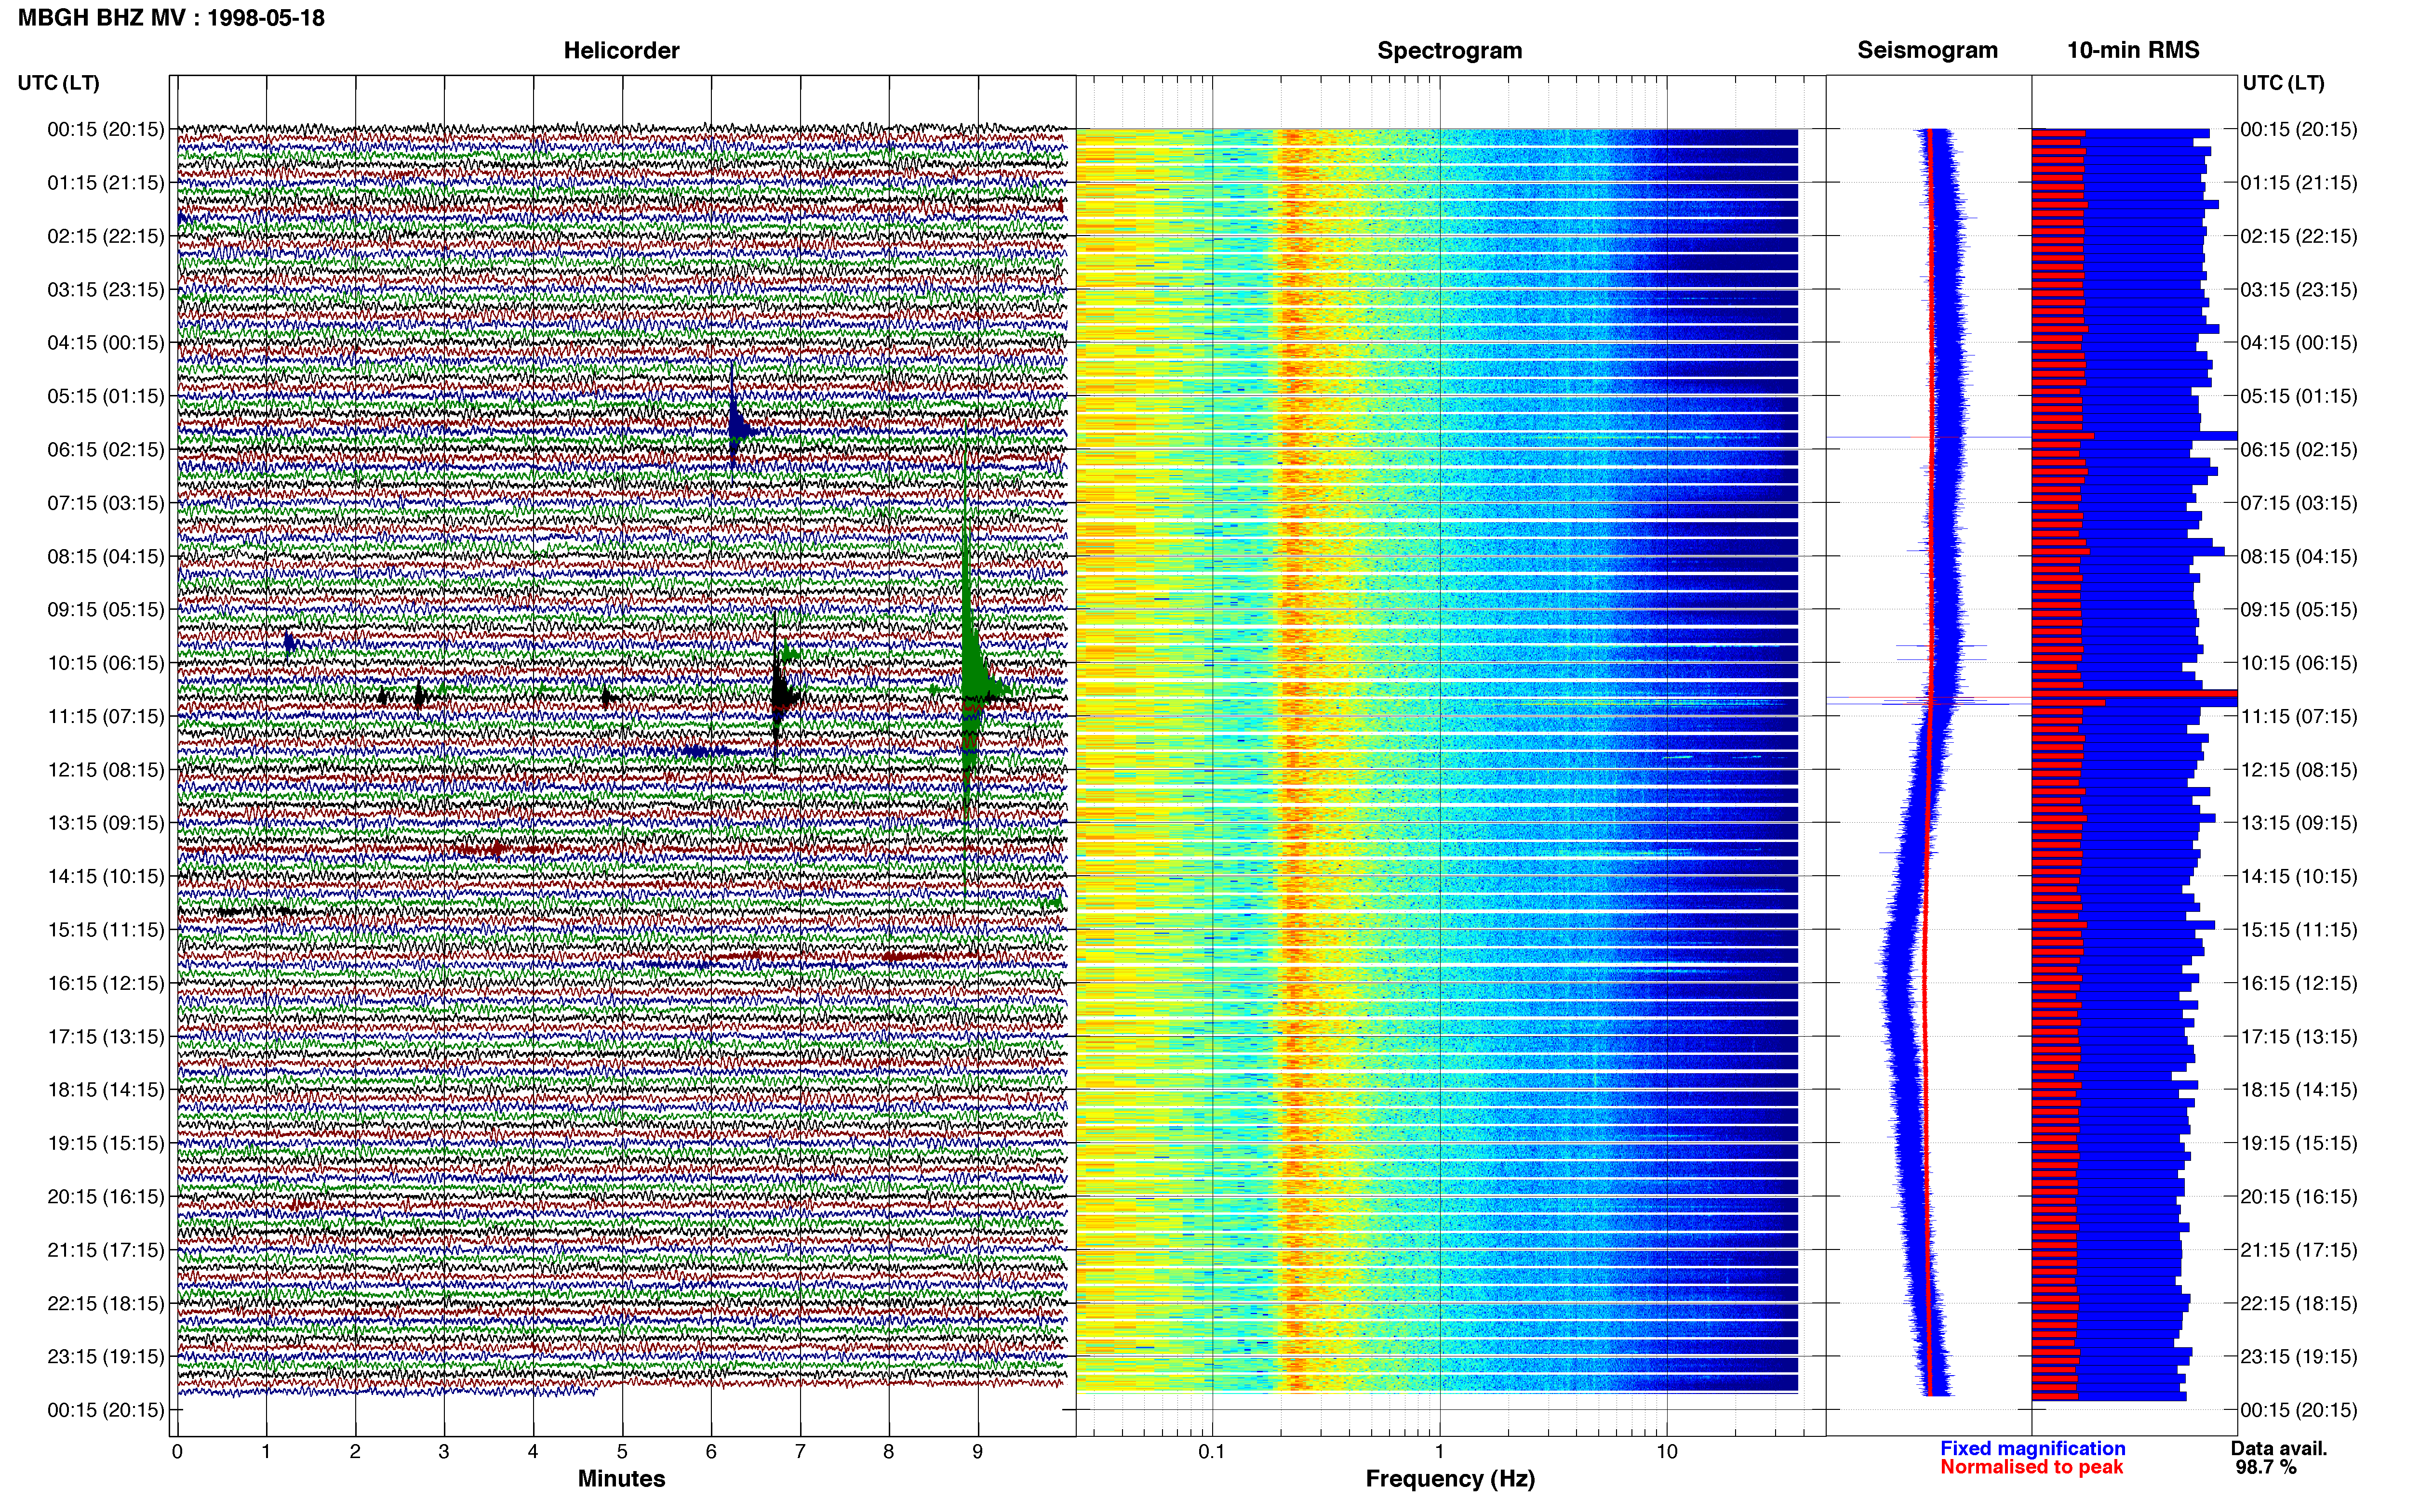
Task: Click the small blue event near minute 1
Action: point(290,643)
